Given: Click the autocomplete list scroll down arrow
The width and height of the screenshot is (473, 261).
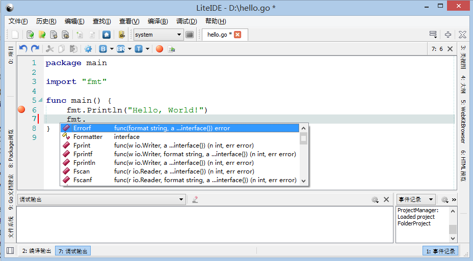Looking at the screenshot, I should (x=303, y=181).
